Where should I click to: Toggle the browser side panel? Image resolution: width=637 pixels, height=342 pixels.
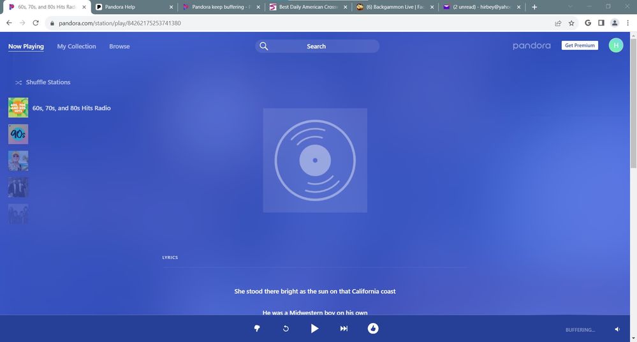pyautogui.click(x=601, y=23)
